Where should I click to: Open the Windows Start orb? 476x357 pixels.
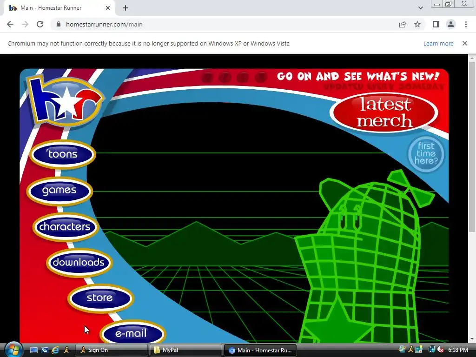tap(13, 350)
